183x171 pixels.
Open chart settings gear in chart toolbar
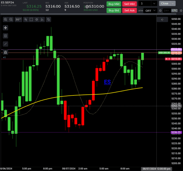click(37, 20)
